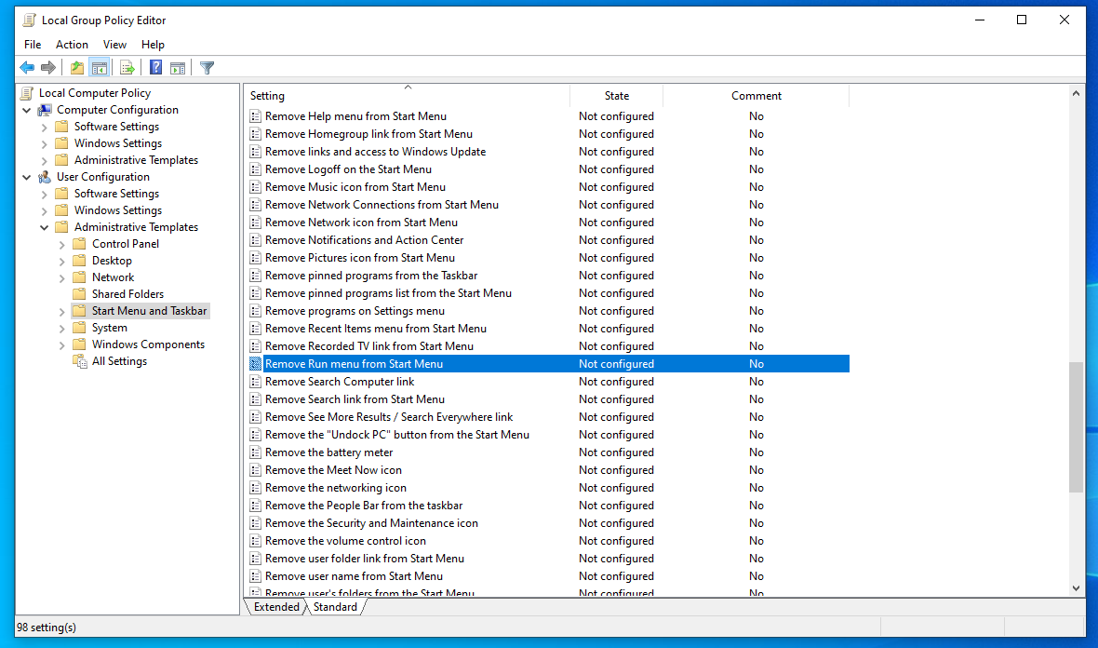Open the Action menu
The image size is (1098, 648).
click(72, 44)
